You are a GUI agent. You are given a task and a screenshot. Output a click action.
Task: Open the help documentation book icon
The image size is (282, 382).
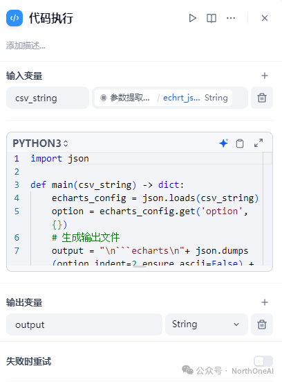(211, 18)
